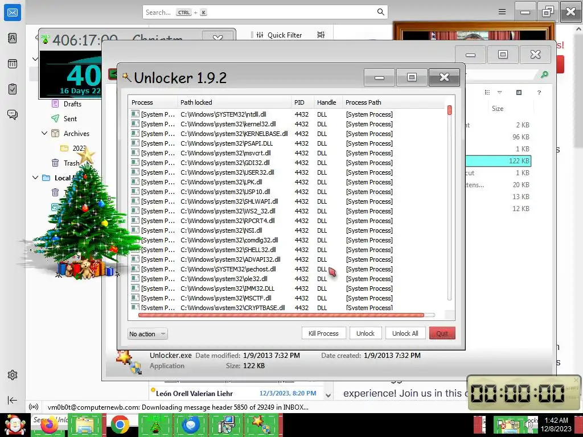Click the Unlocker vertical scrollbar thumb
583x437 pixels.
coord(450,110)
